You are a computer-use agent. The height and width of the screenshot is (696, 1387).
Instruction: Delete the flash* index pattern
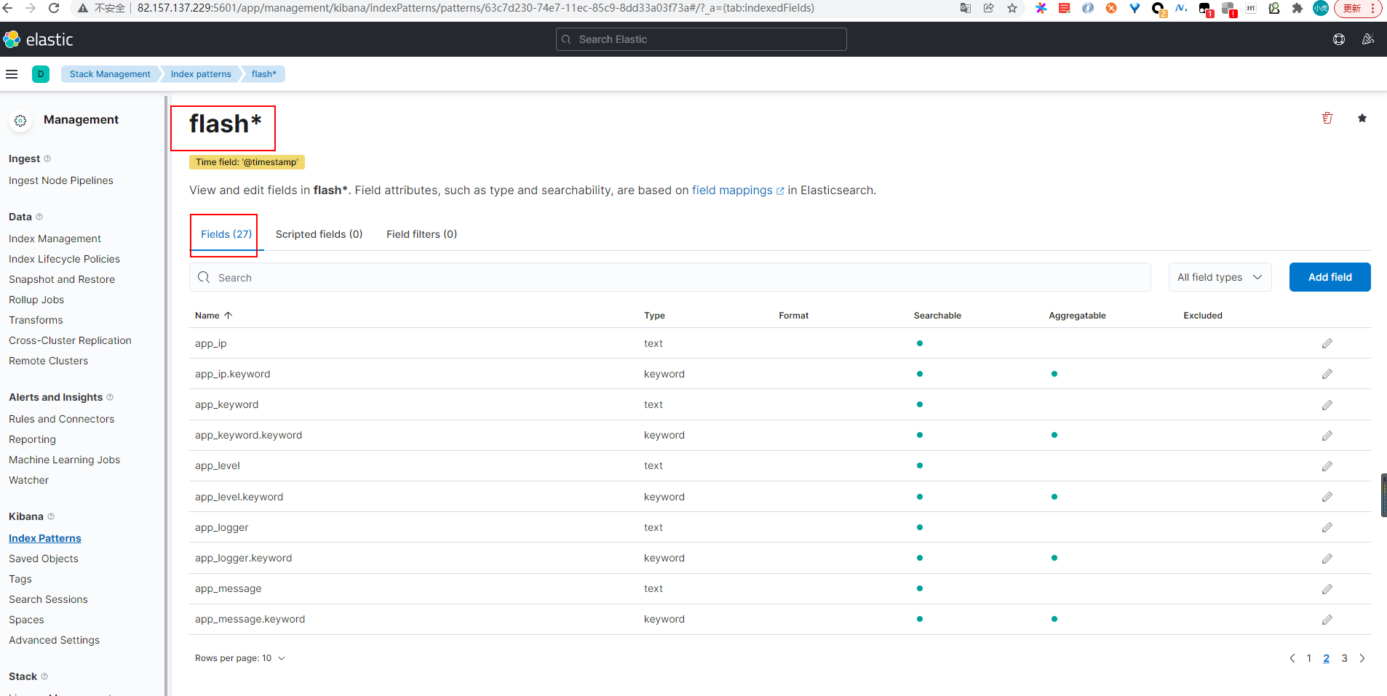(x=1327, y=118)
